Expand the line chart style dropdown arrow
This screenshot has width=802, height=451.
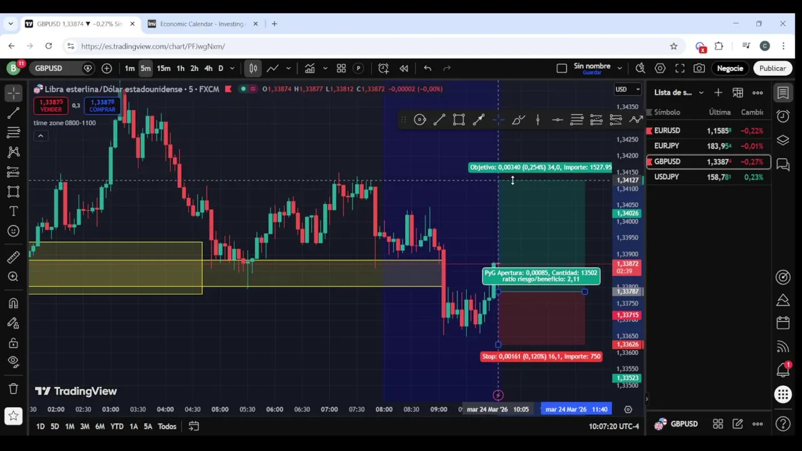[x=288, y=68]
